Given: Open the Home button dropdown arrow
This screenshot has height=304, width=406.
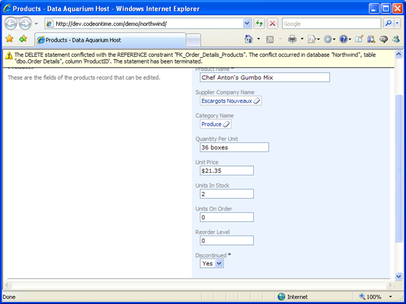Looking at the screenshot, I should (x=258, y=39).
